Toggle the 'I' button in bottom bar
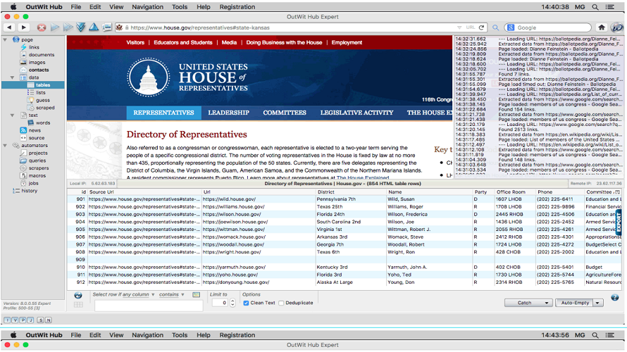627x352 pixels. (x=7, y=320)
